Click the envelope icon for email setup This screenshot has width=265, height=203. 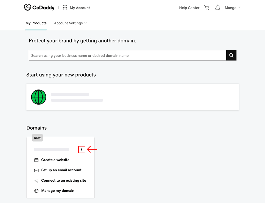(x=36, y=170)
